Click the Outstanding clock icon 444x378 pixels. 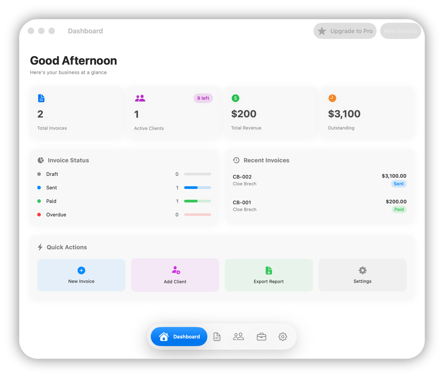tap(332, 98)
